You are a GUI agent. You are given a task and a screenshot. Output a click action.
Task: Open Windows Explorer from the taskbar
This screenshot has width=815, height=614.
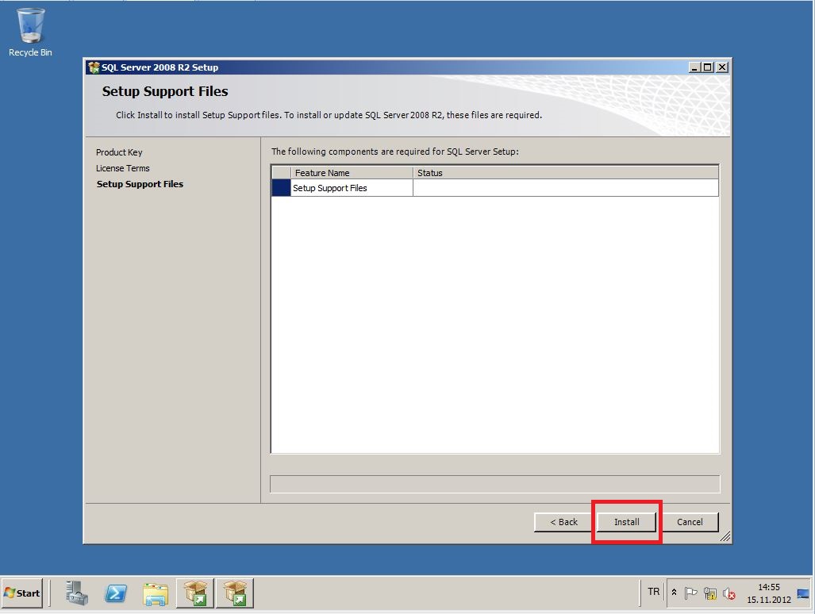(156, 593)
